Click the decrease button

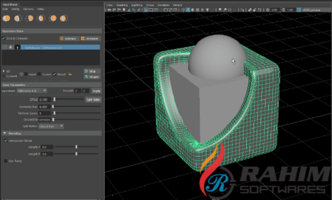(90, 39)
